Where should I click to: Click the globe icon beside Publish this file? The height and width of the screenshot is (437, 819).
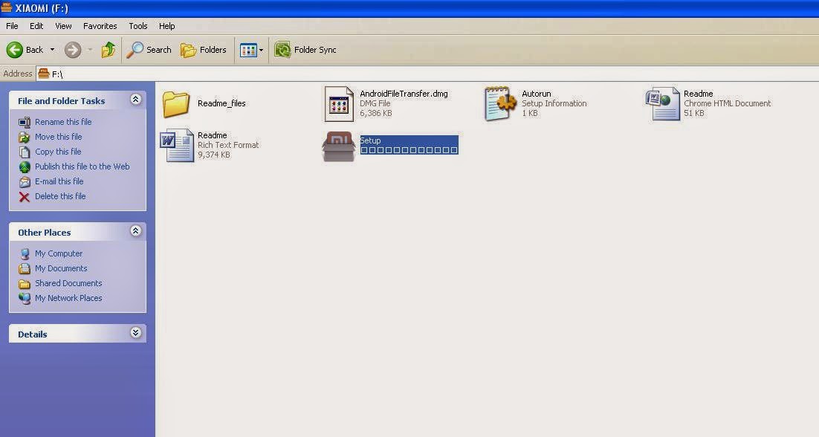point(25,166)
